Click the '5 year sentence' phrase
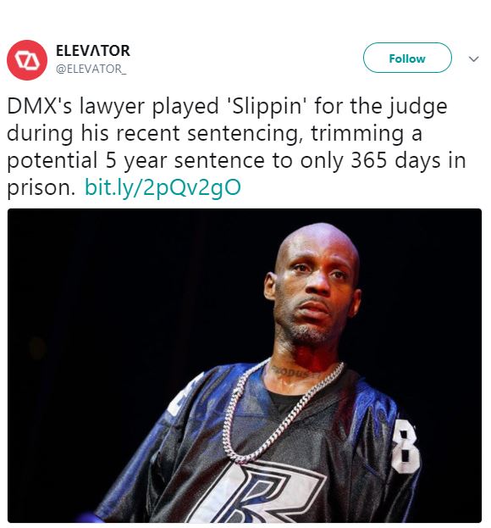This screenshot has width=491, height=528. [185, 161]
